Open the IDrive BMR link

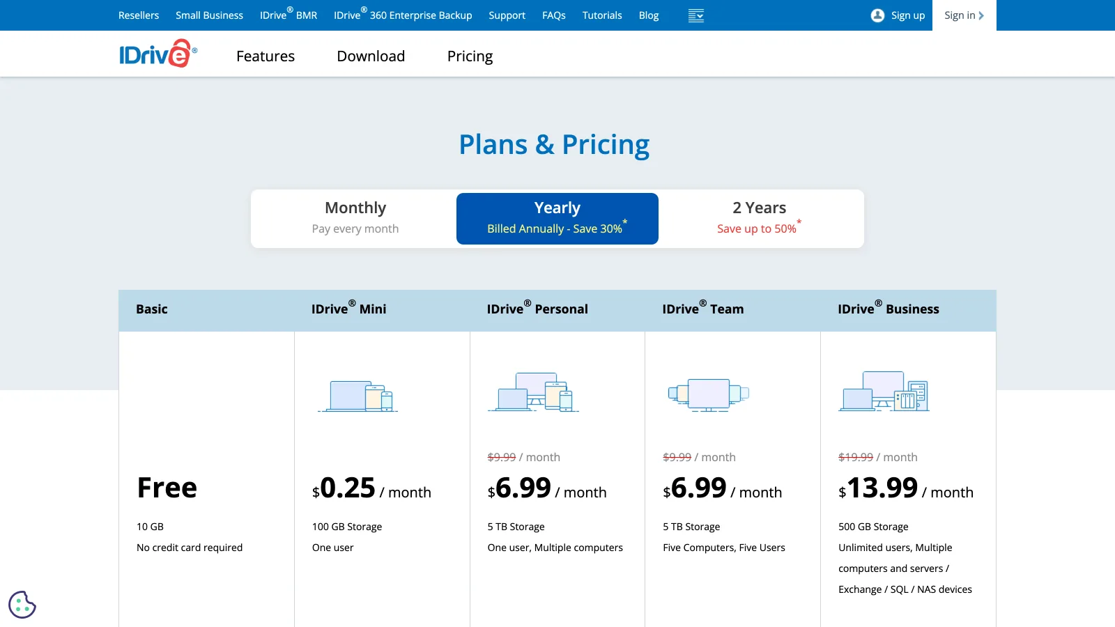tap(289, 15)
